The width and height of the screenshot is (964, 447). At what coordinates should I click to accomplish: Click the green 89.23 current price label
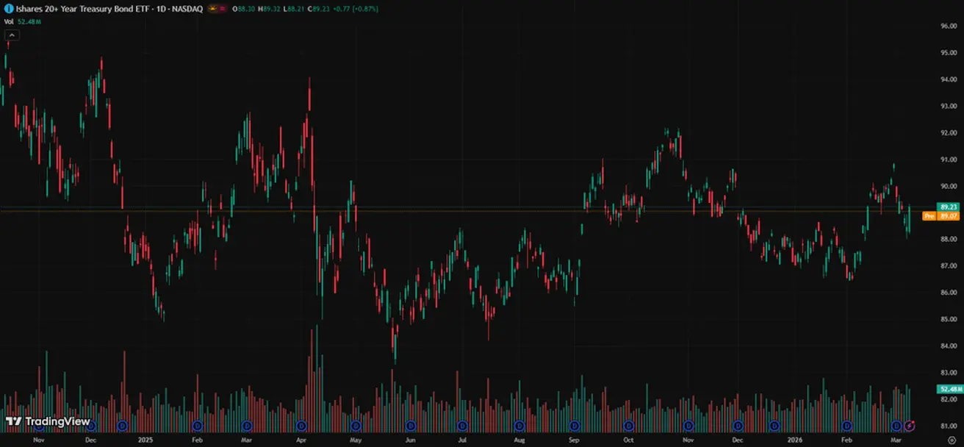tap(948, 207)
